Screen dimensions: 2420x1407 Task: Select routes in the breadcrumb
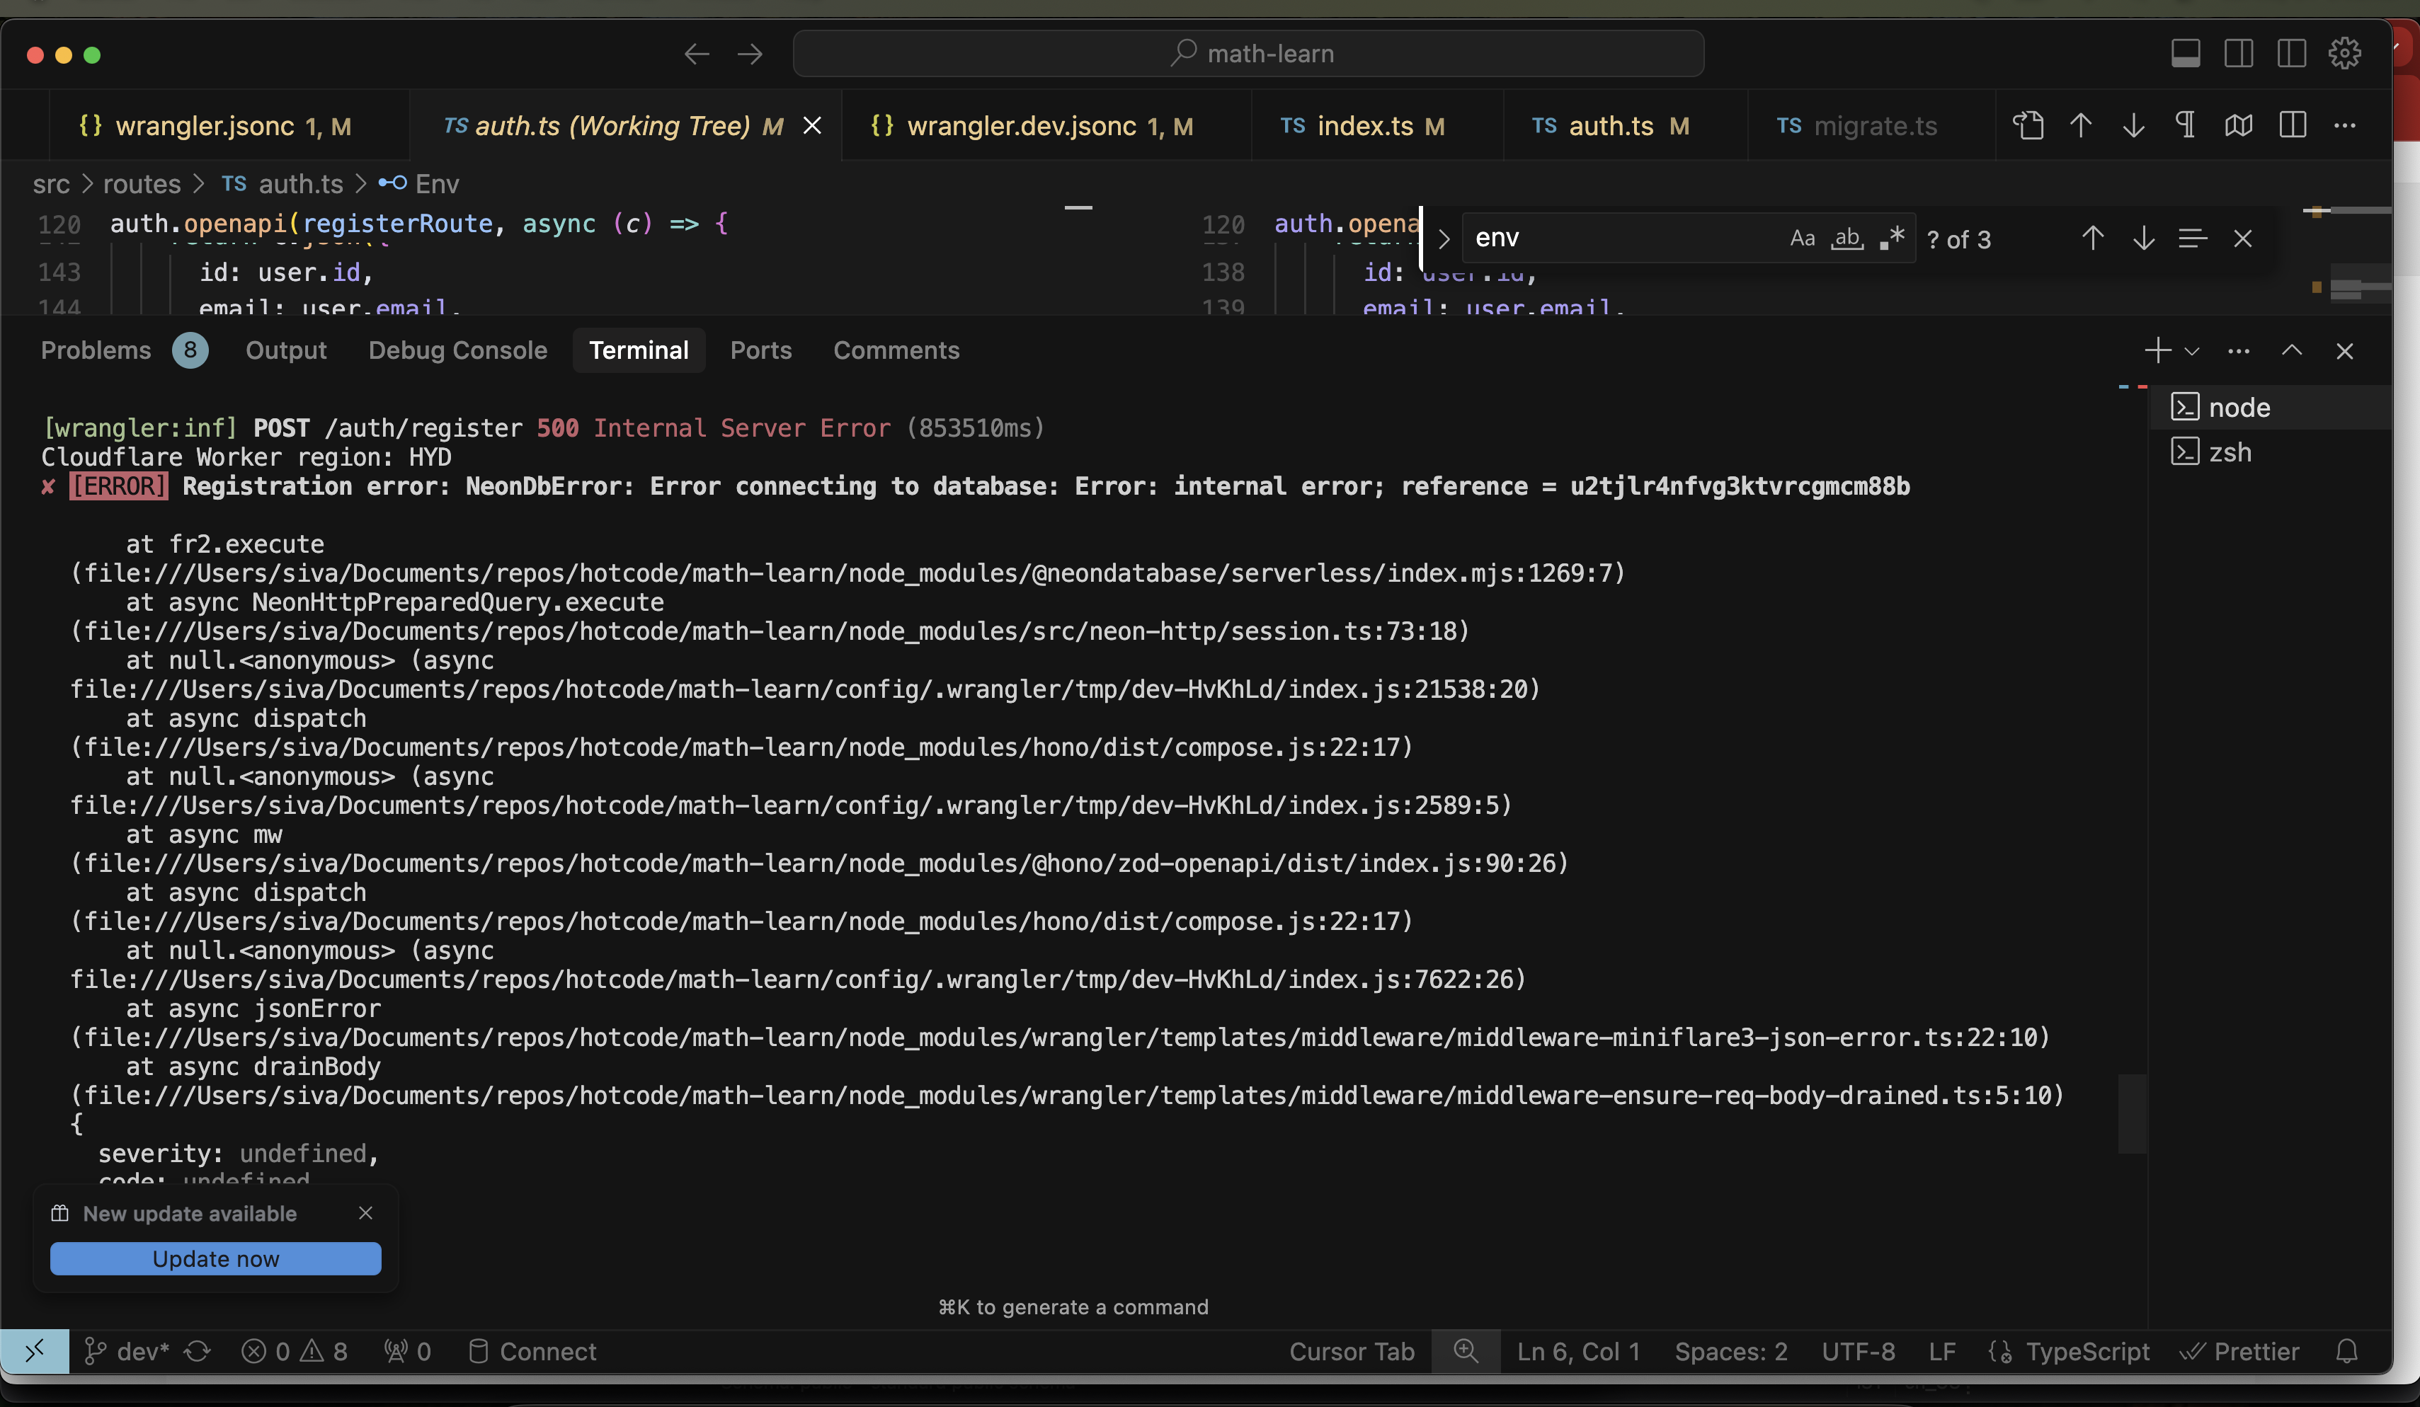pos(142,183)
